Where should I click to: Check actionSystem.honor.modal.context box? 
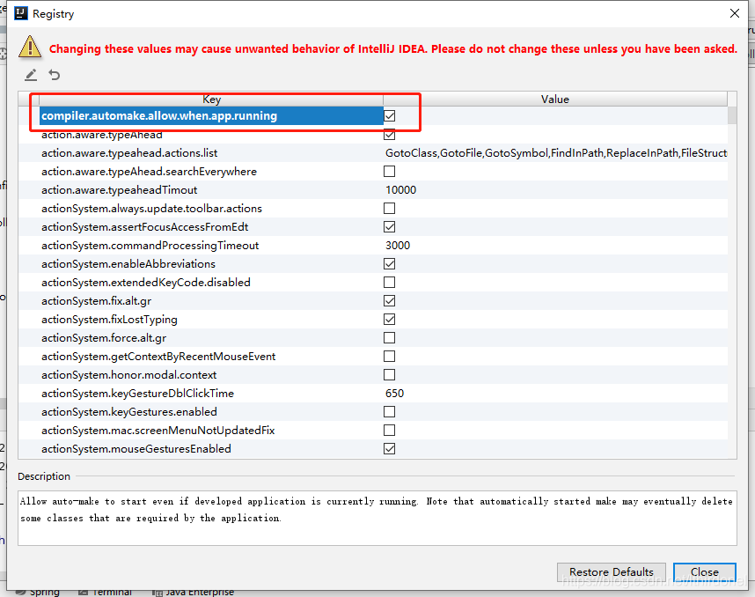390,375
